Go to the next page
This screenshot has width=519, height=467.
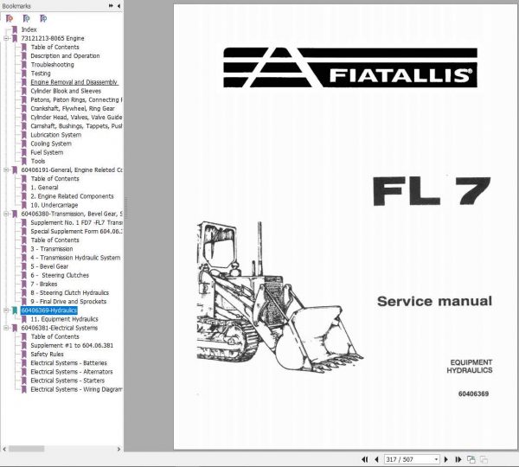click(445, 459)
